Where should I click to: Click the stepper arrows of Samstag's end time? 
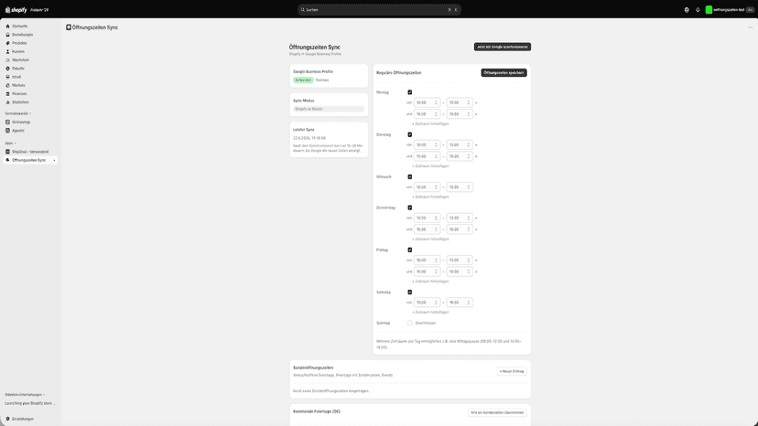pos(468,303)
